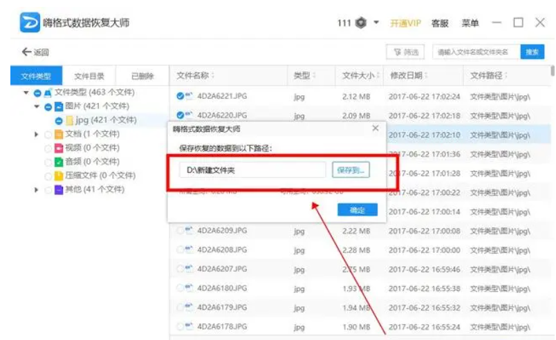The width and height of the screenshot is (556, 340).
Task: Click the yellow 压缩文件 category icon
Action: click(x=59, y=176)
